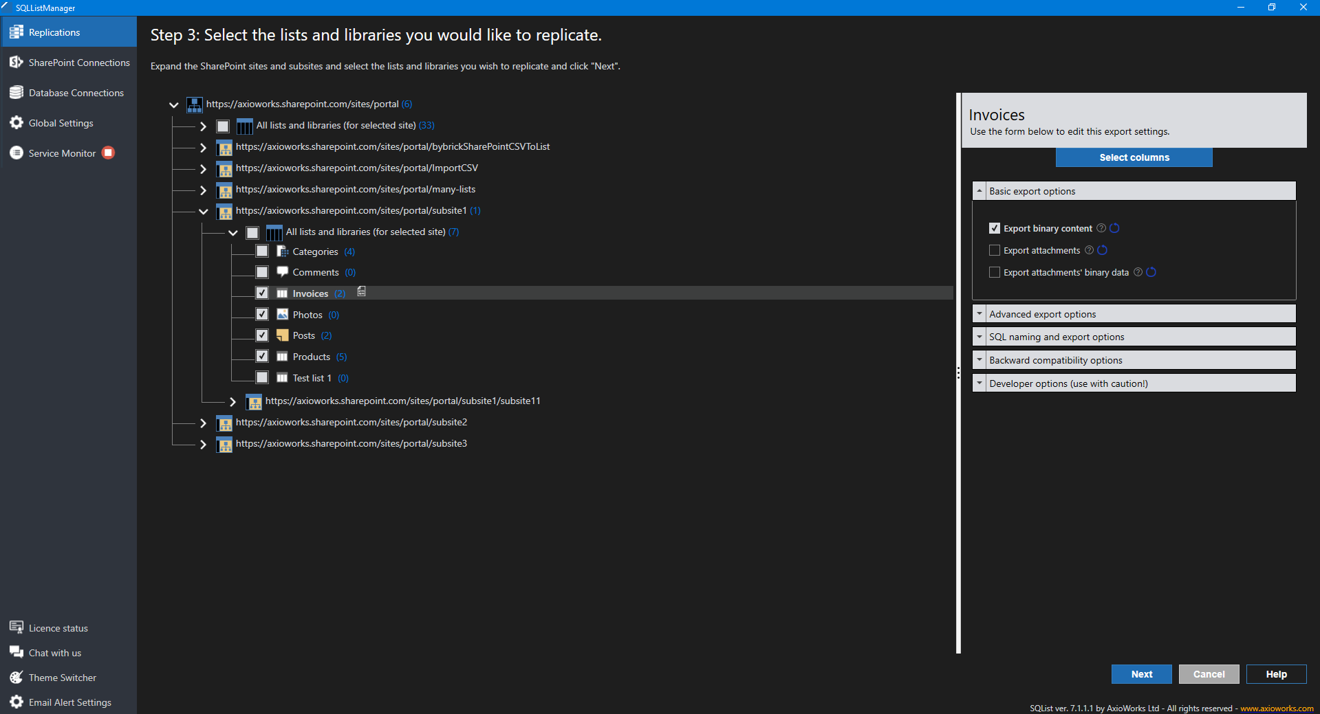Click the Chat with us speech bubble icon
The width and height of the screenshot is (1320, 714).
15,651
